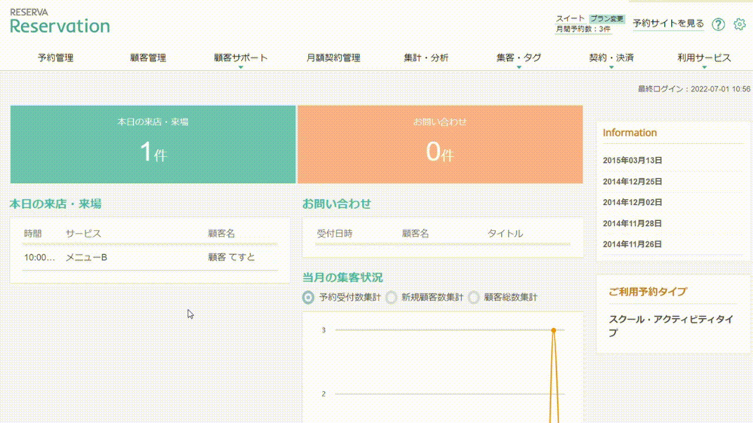The image size is (753, 423).
Task: Click the green 本日の来店・来場 1件 tile
Action: 153,145
